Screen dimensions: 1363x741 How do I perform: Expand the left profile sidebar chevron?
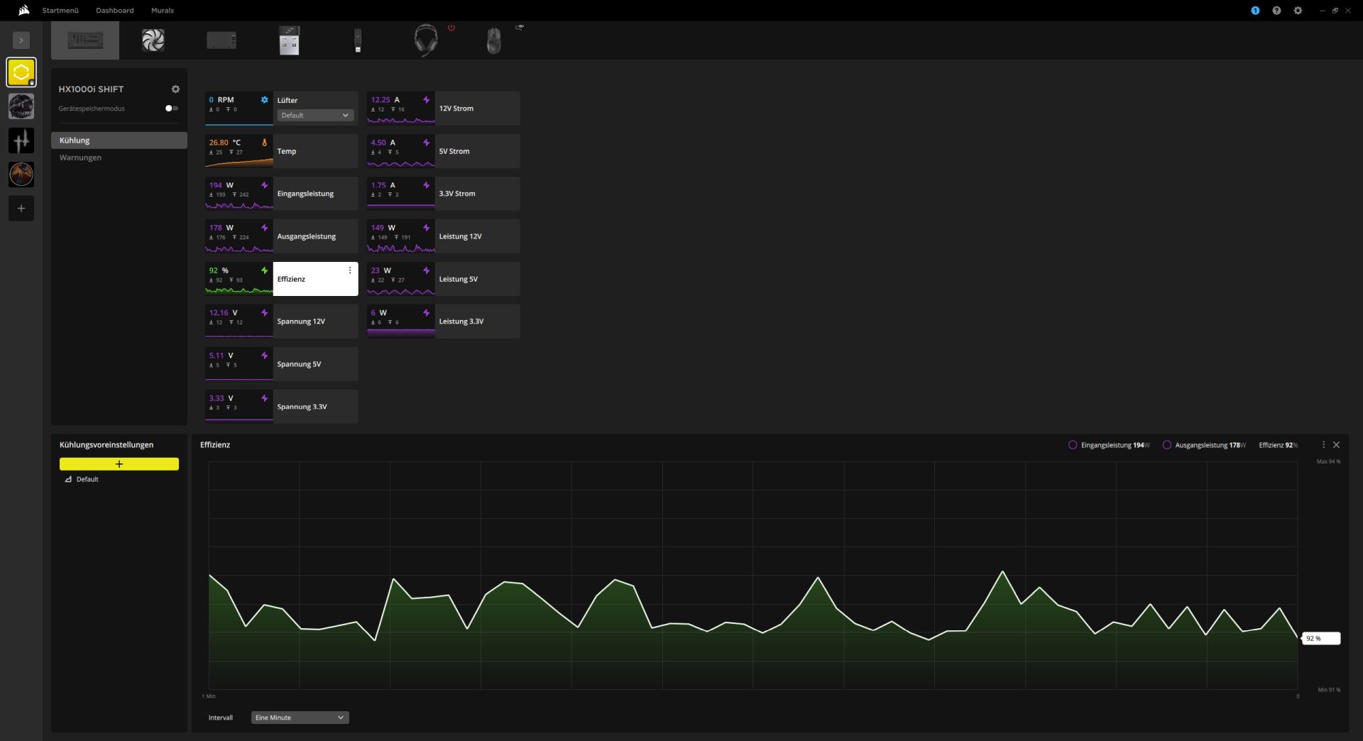click(x=21, y=40)
